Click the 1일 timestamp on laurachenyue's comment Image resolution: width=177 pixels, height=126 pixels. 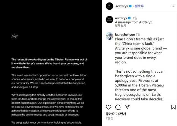click(x=138, y=34)
